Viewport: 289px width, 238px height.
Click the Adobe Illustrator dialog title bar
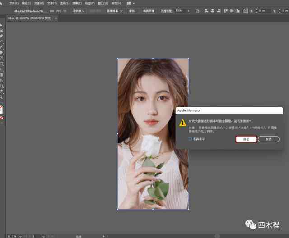[229, 110]
